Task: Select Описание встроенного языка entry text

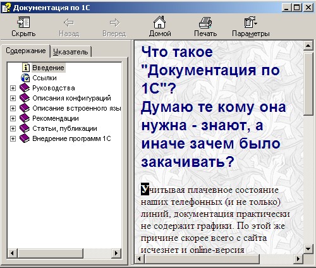Action: 76,108
